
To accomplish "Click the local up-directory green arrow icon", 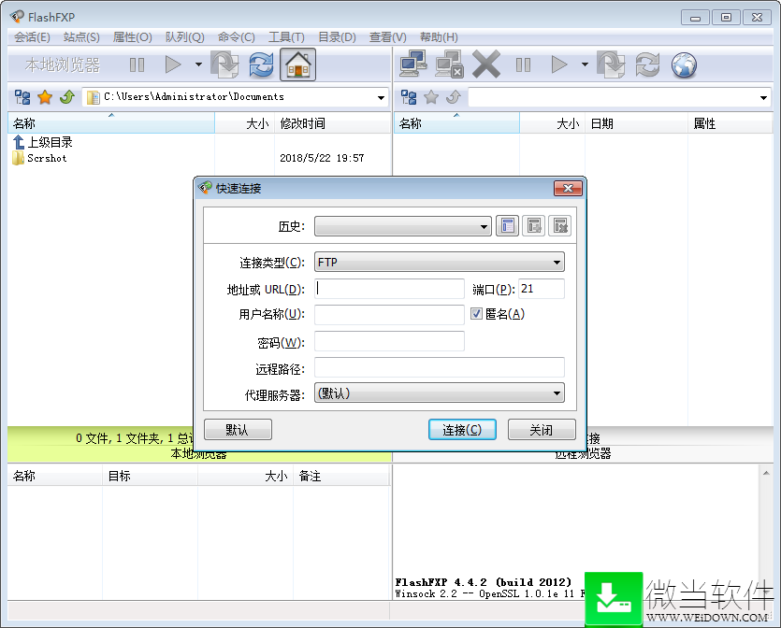I will coord(66,97).
